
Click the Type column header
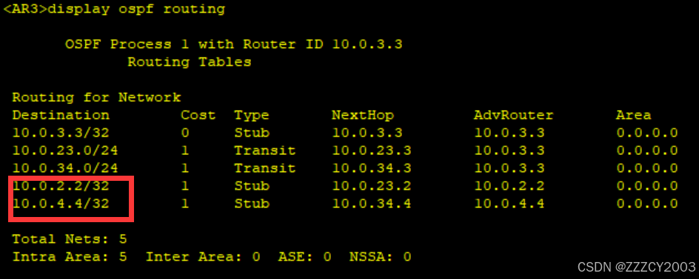[252, 115]
